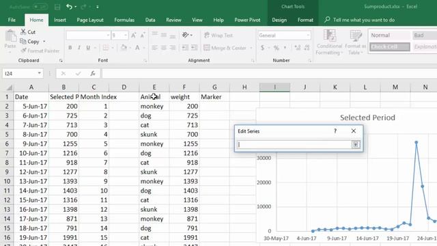The image size is (437, 246).
Task: Toggle Bold formatting
Action: click(x=70, y=48)
